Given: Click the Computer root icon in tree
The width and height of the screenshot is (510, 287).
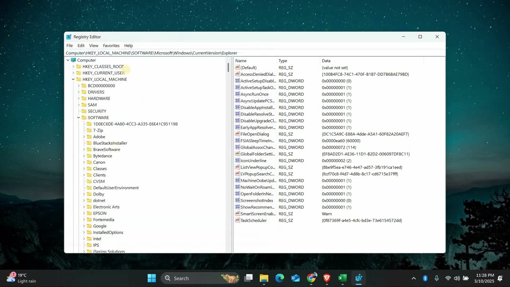Looking at the screenshot, I should pyautogui.click(x=73, y=60).
